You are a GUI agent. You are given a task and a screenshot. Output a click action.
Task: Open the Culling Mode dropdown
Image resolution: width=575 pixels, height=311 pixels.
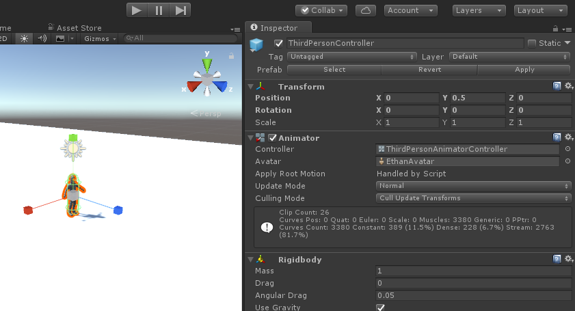tap(473, 198)
